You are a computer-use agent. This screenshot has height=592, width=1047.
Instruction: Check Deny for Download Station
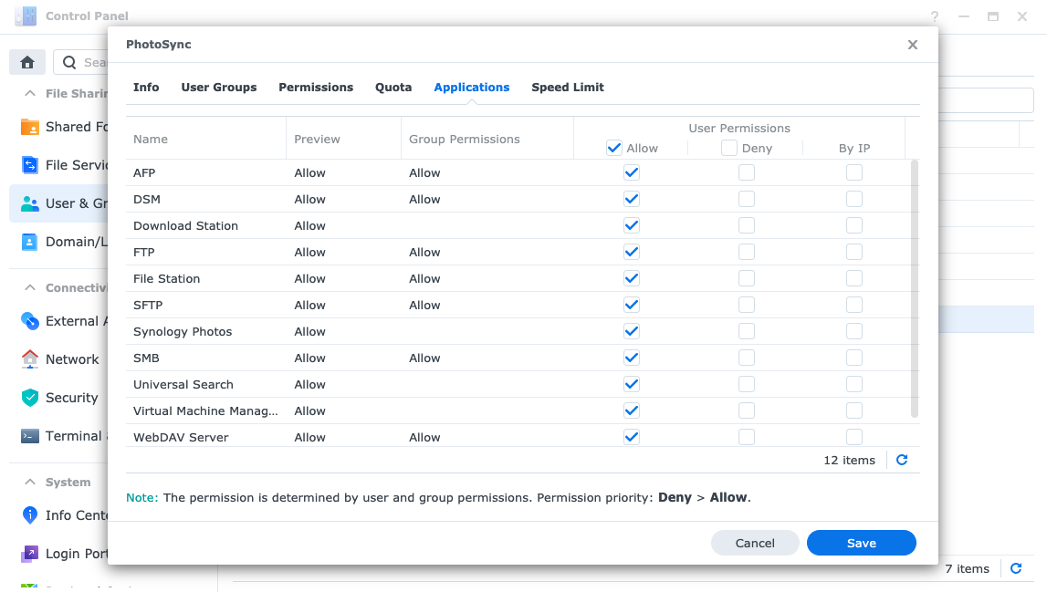(747, 225)
